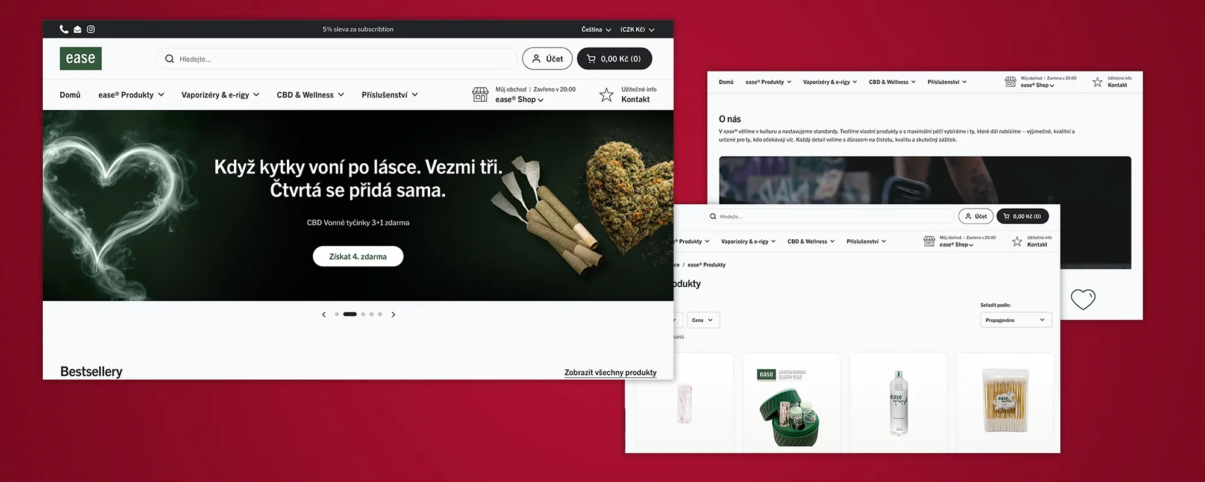Go to next slide arrow below banner

click(x=393, y=315)
